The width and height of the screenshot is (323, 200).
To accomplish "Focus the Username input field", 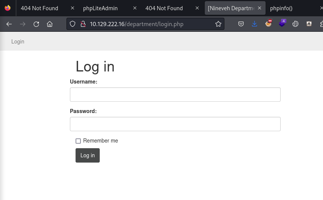I will (175, 95).
